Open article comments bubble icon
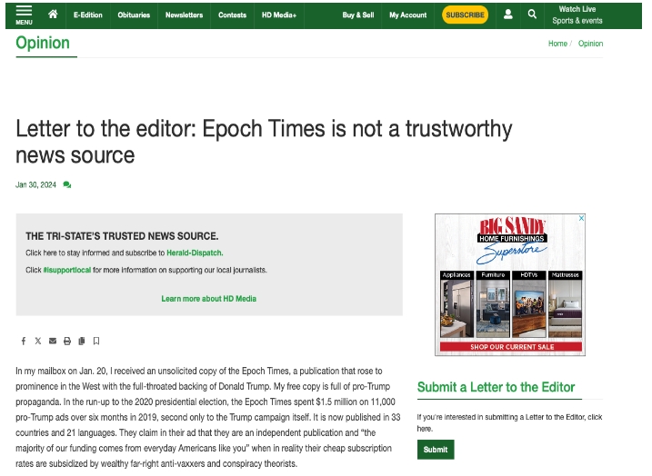The image size is (652, 476). tap(67, 184)
